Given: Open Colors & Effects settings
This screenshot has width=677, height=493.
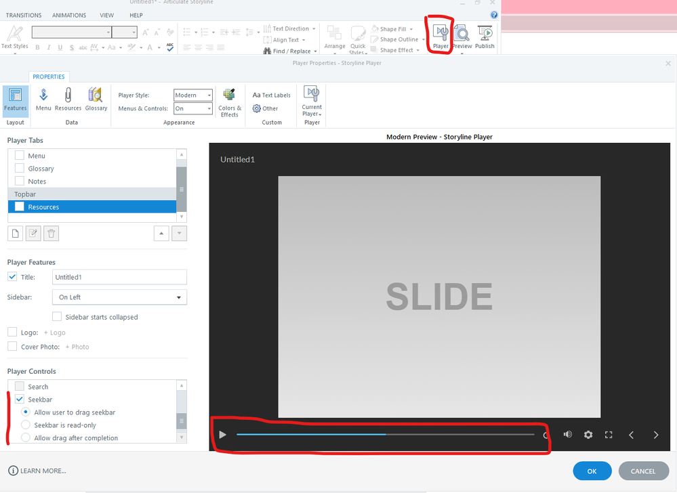Looking at the screenshot, I should coord(230,102).
